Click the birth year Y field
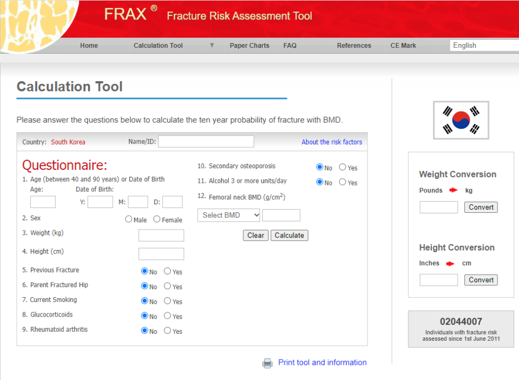 click(x=100, y=202)
